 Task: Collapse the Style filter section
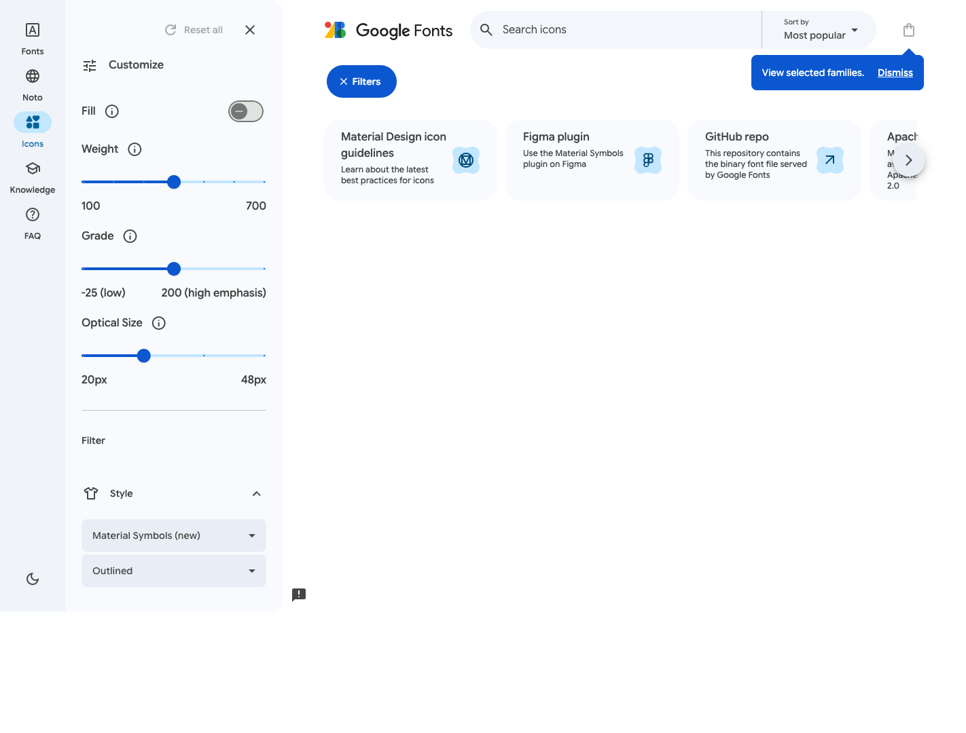click(x=256, y=493)
